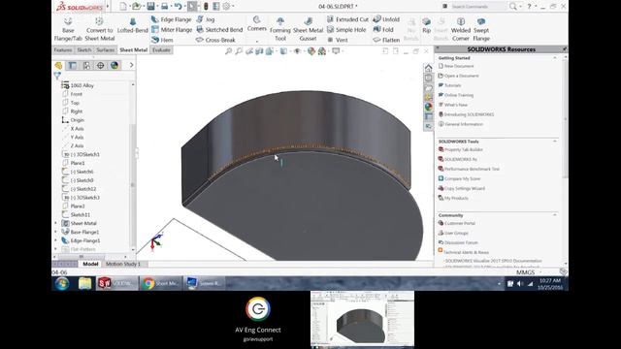This screenshot has height=349, width=621.
Task: Open the Motion Study 1 tab
Action: pyautogui.click(x=123, y=264)
